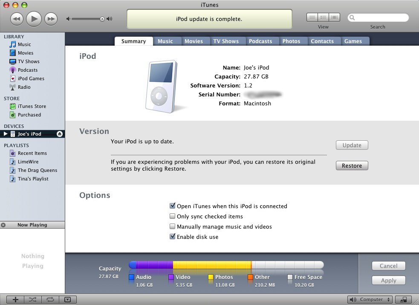Toggle repeat mode button
419x305 pixels.
coord(50,299)
